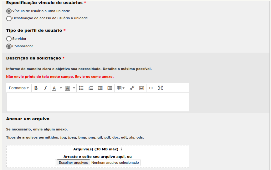The height and width of the screenshot is (170, 271).
Task: Insert a numbered list
Action: coord(91,88)
